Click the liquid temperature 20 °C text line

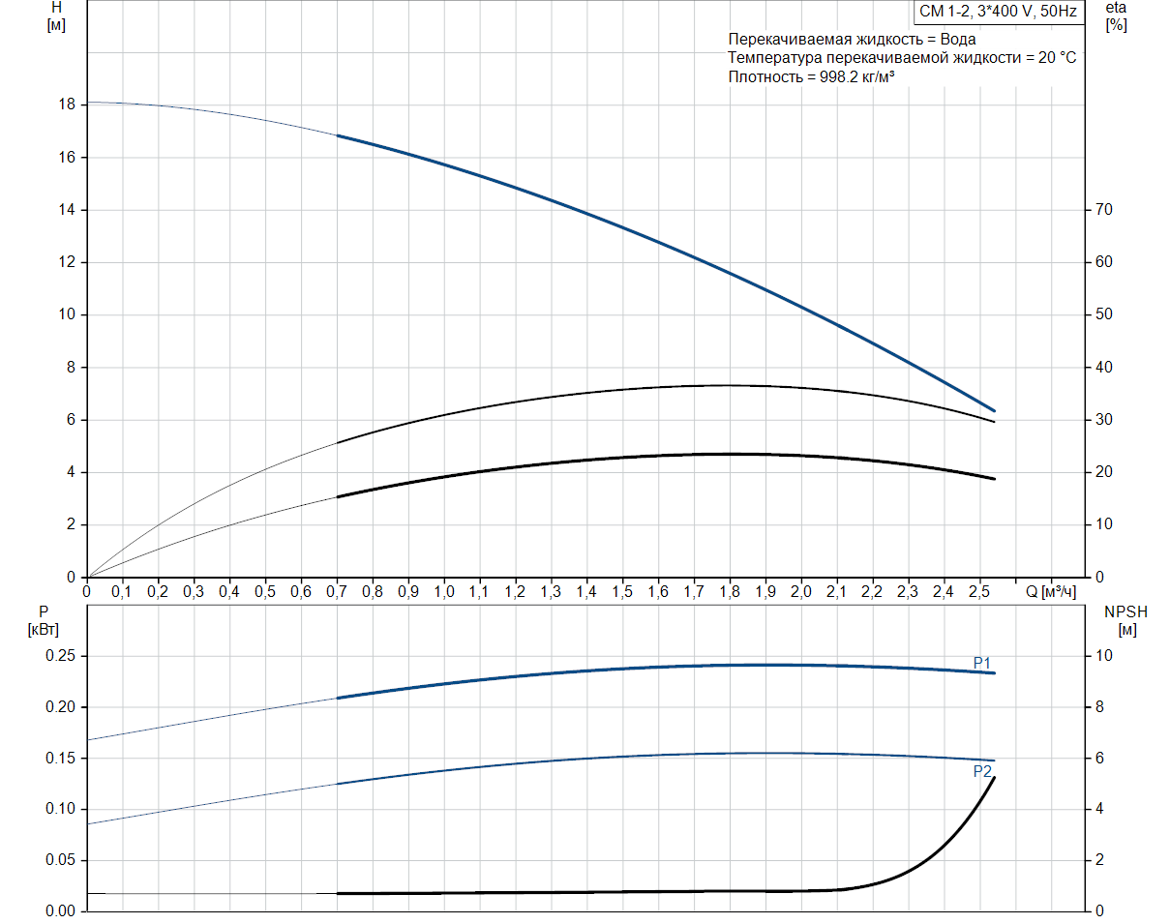click(902, 58)
